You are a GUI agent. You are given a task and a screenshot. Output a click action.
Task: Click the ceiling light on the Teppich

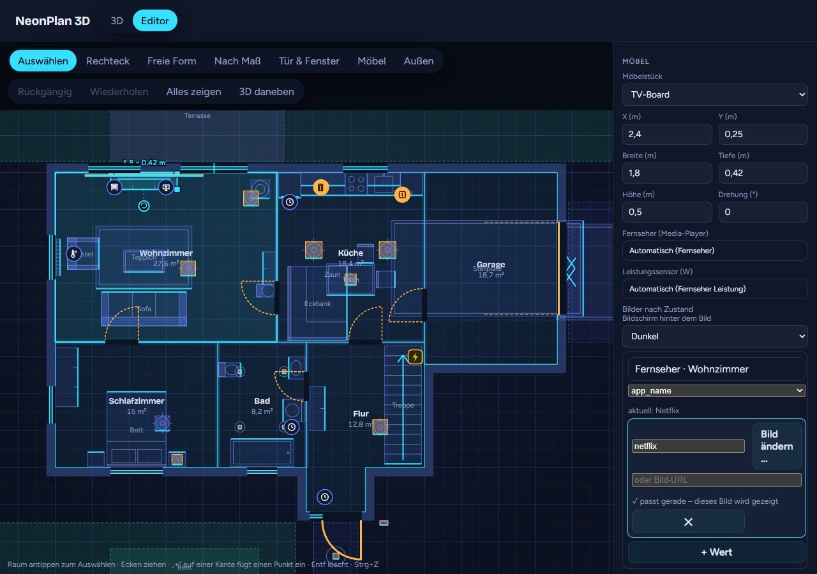(x=188, y=269)
